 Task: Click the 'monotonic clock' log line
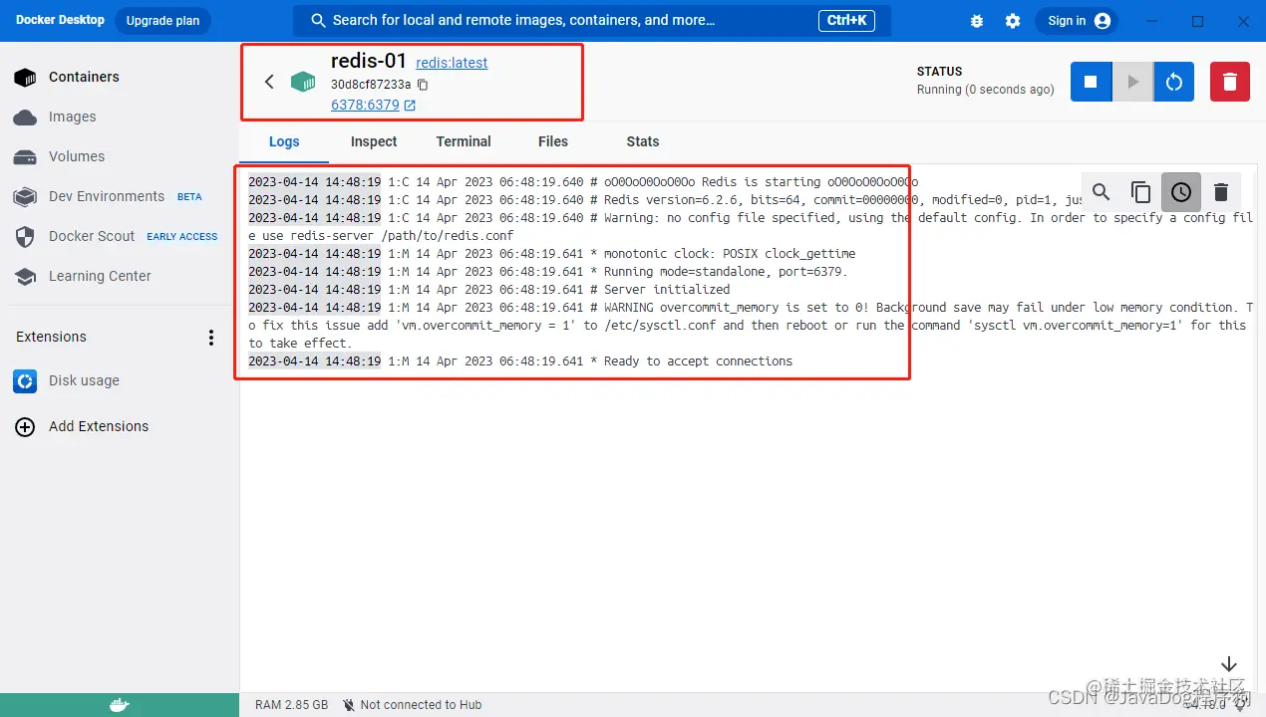[x=552, y=254]
